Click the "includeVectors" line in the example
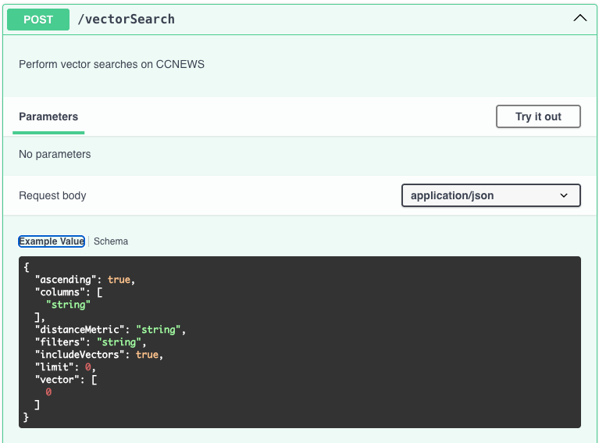The height and width of the screenshot is (443, 599). point(98,355)
